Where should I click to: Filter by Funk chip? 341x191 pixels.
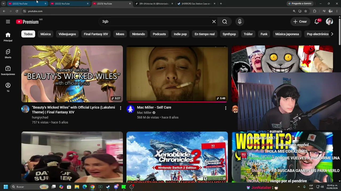pyautogui.click(x=264, y=34)
